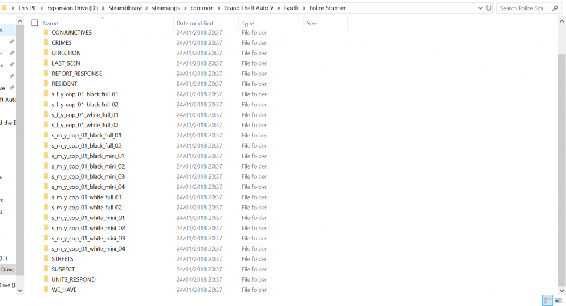Expand chevron after Expansion Drive (D:) breadcrumb
566x306 pixels.
[103, 8]
